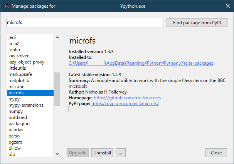The image size is (234, 164).
Task: Open the ellipsis version options button
Action: click(x=121, y=153)
